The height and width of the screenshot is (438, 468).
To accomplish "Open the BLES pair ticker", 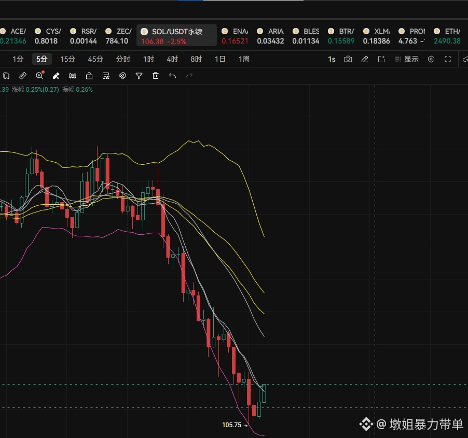I will point(306,36).
